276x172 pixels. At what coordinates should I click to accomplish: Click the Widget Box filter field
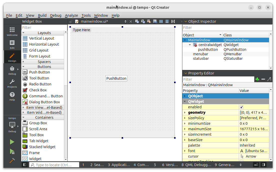tap(44, 28)
